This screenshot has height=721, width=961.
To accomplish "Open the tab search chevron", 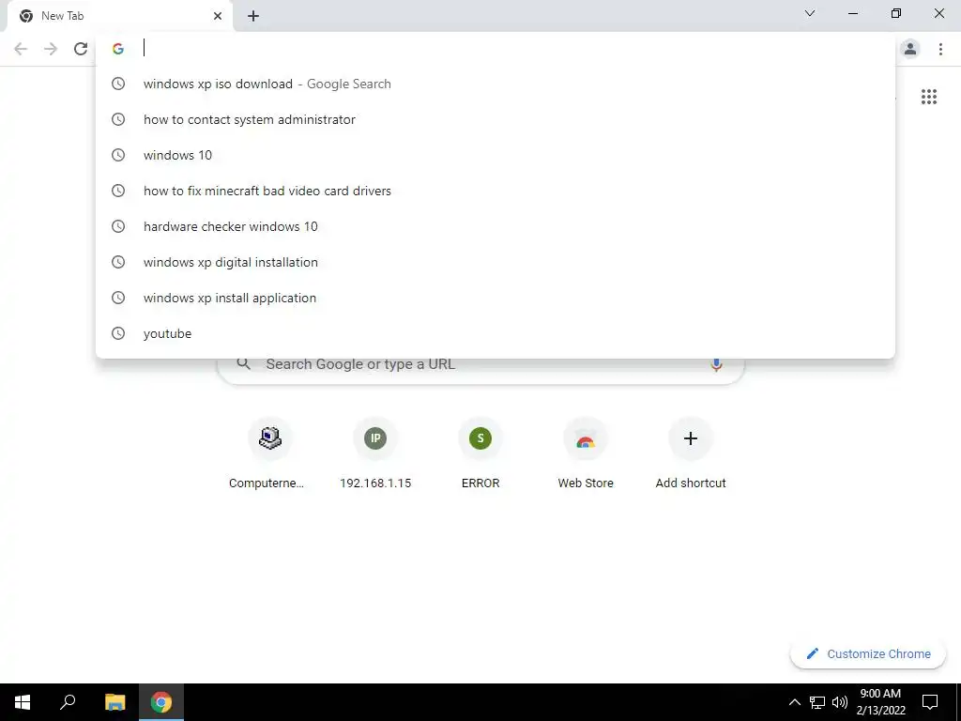I will click(x=810, y=13).
